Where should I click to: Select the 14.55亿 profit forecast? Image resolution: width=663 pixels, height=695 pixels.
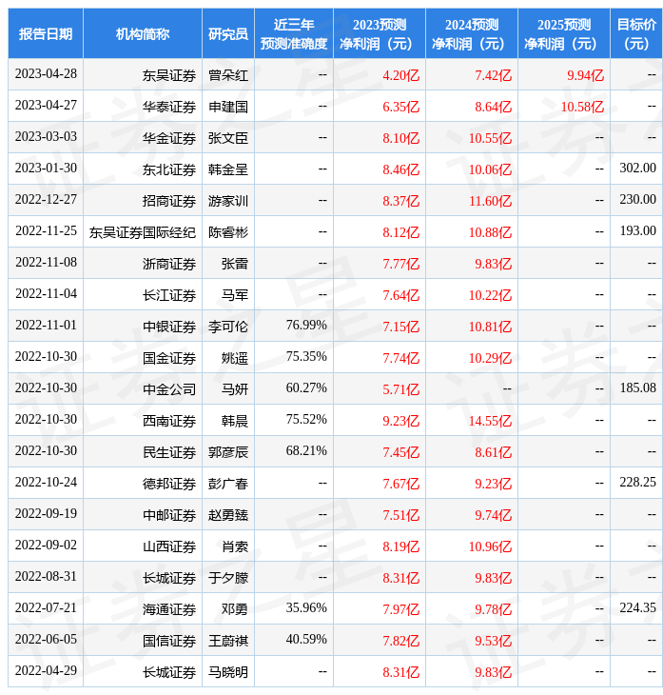pyautogui.click(x=490, y=421)
